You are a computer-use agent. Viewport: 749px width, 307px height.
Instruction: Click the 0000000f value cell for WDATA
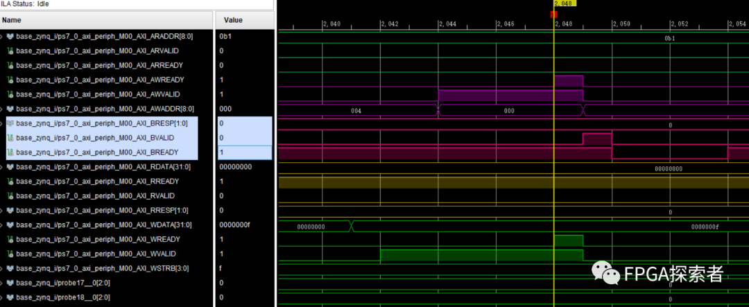[x=236, y=225]
